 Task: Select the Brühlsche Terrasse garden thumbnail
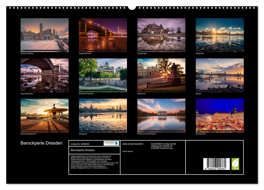click(x=103, y=74)
